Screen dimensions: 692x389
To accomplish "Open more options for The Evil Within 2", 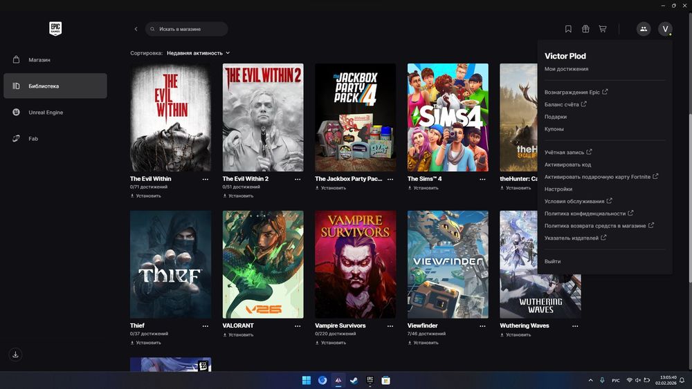I will (298, 180).
